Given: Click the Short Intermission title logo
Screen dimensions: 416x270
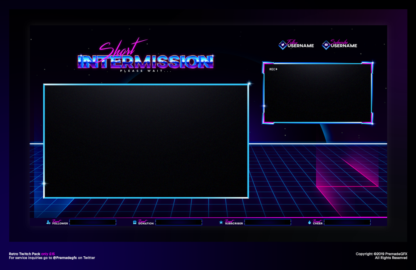Looking at the screenshot, I should click(x=146, y=59).
